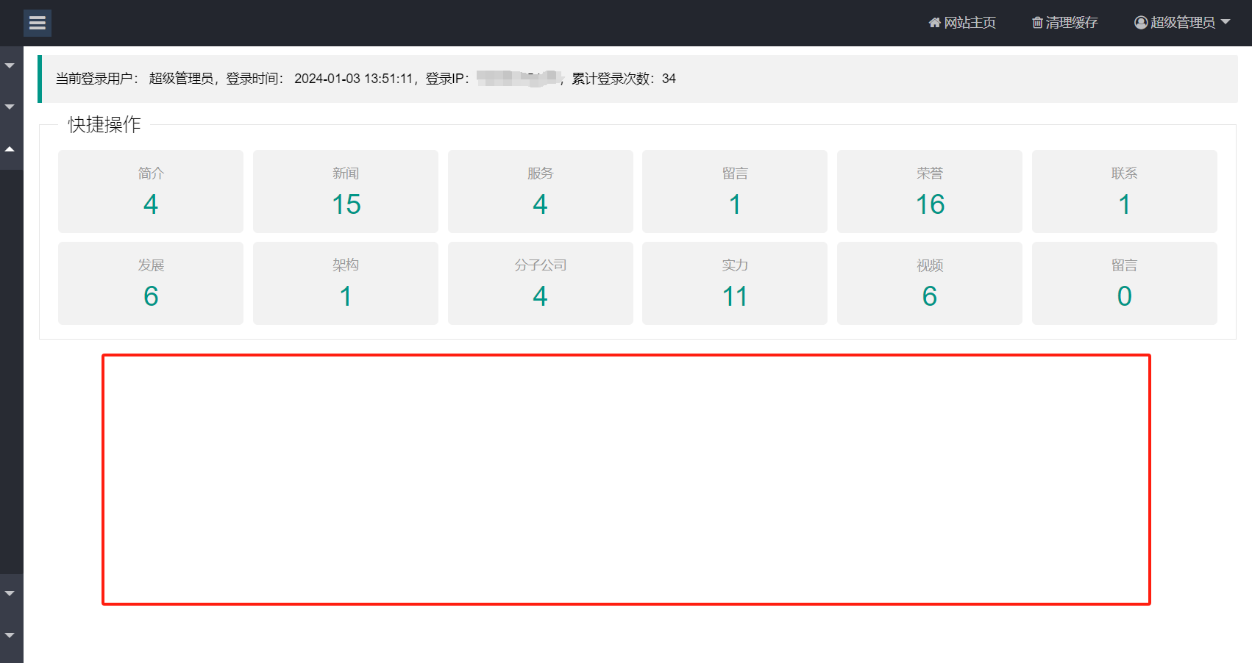Expand the bottommost sidebar menu arrow

[10, 635]
